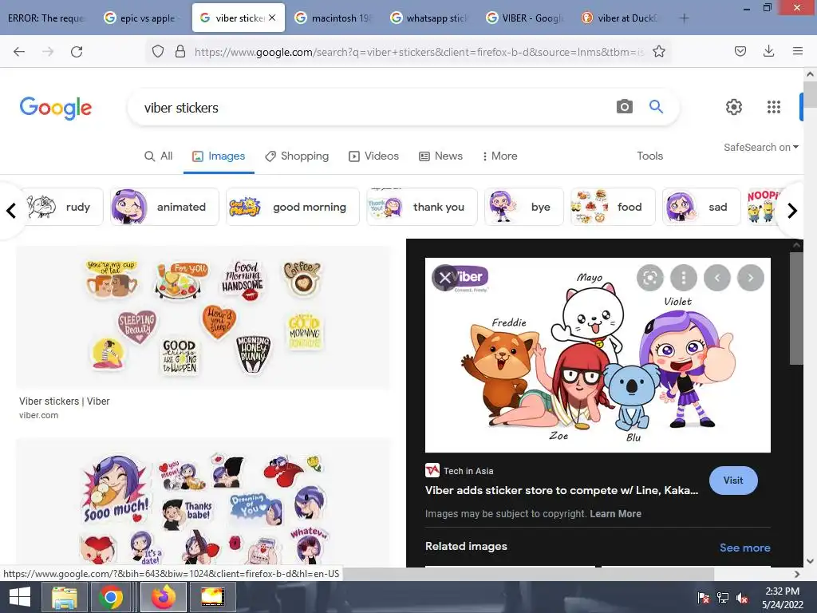Screen dimensions: 817x613
Task: Open a new browser tab with plus
Action: click(x=684, y=18)
